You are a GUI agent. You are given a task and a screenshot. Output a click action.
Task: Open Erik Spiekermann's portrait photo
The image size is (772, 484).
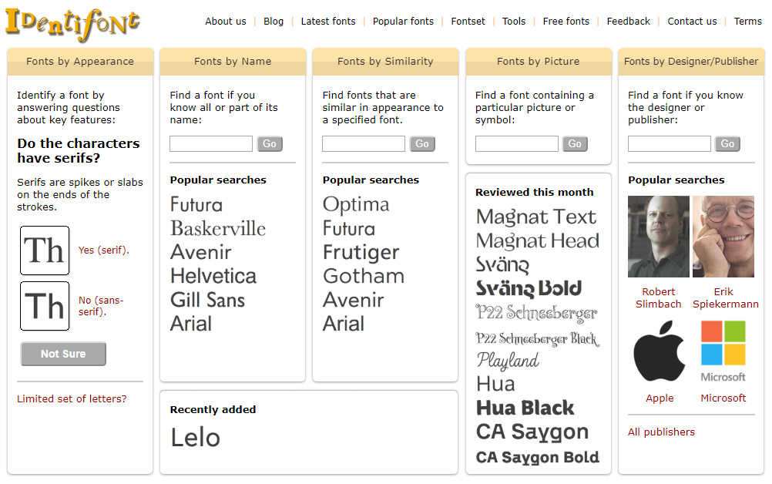pos(723,237)
